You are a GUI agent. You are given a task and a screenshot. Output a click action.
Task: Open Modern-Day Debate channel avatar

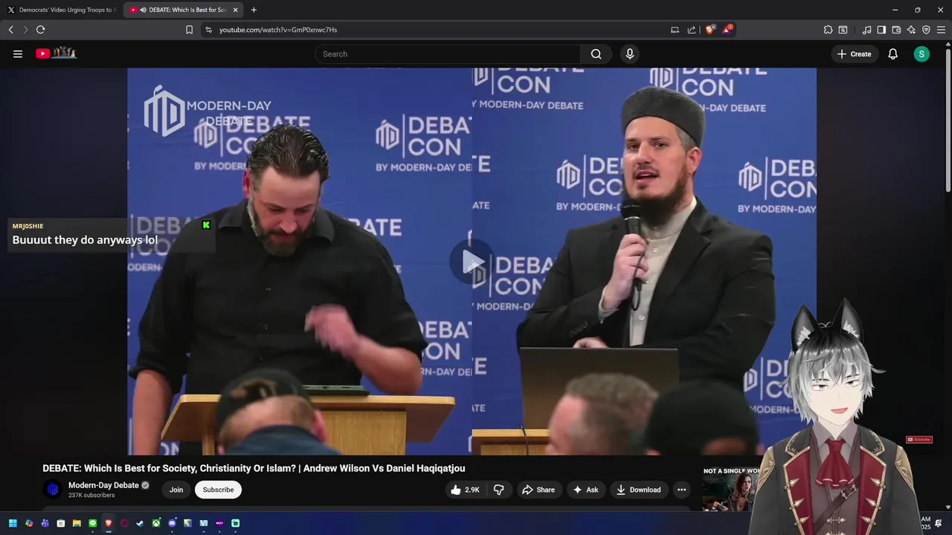tap(52, 489)
